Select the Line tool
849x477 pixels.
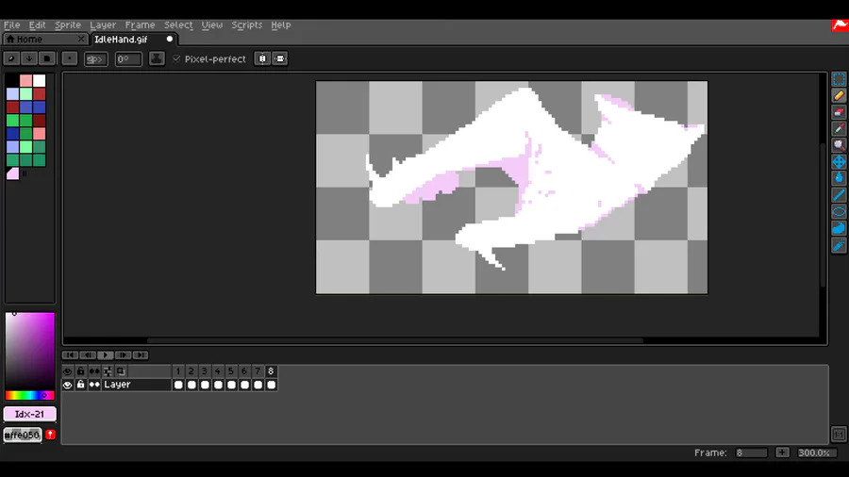tap(839, 195)
